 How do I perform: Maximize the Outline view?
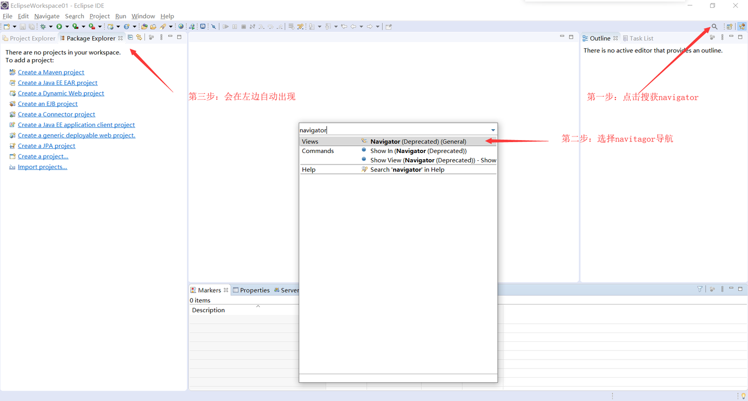pyautogui.click(x=740, y=37)
